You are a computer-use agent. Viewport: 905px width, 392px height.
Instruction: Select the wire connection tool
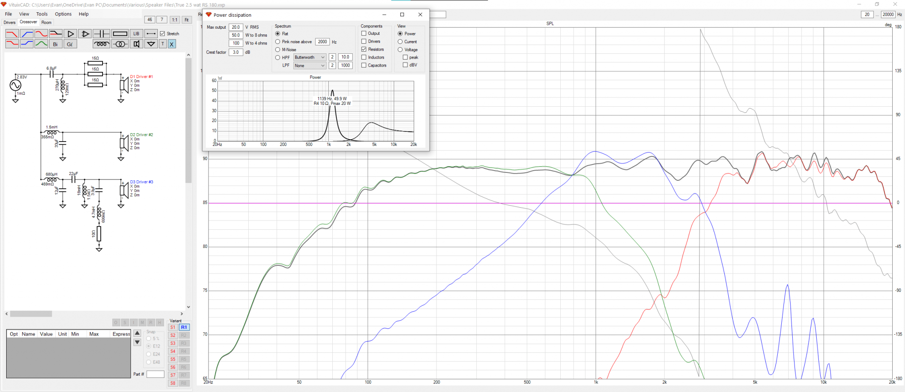coord(151,34)
